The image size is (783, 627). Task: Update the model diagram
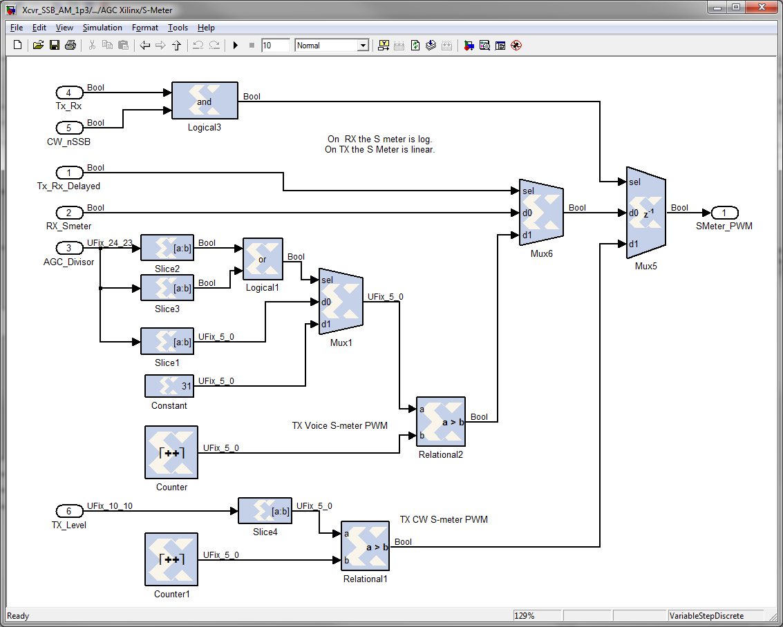[x=415, y=45]
